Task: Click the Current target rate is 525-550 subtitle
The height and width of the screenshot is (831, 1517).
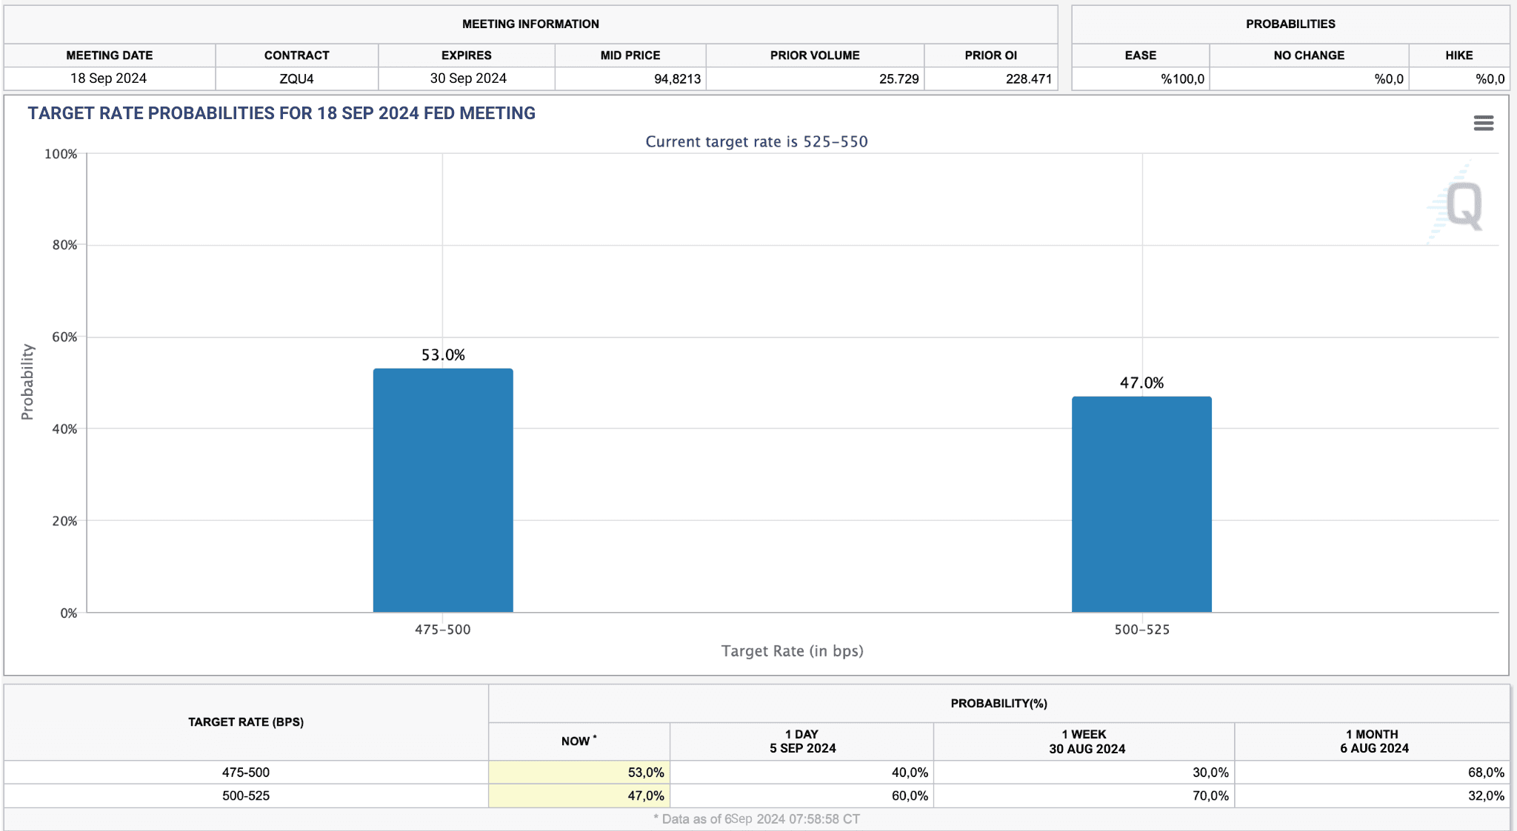Action: pos(756,141)
